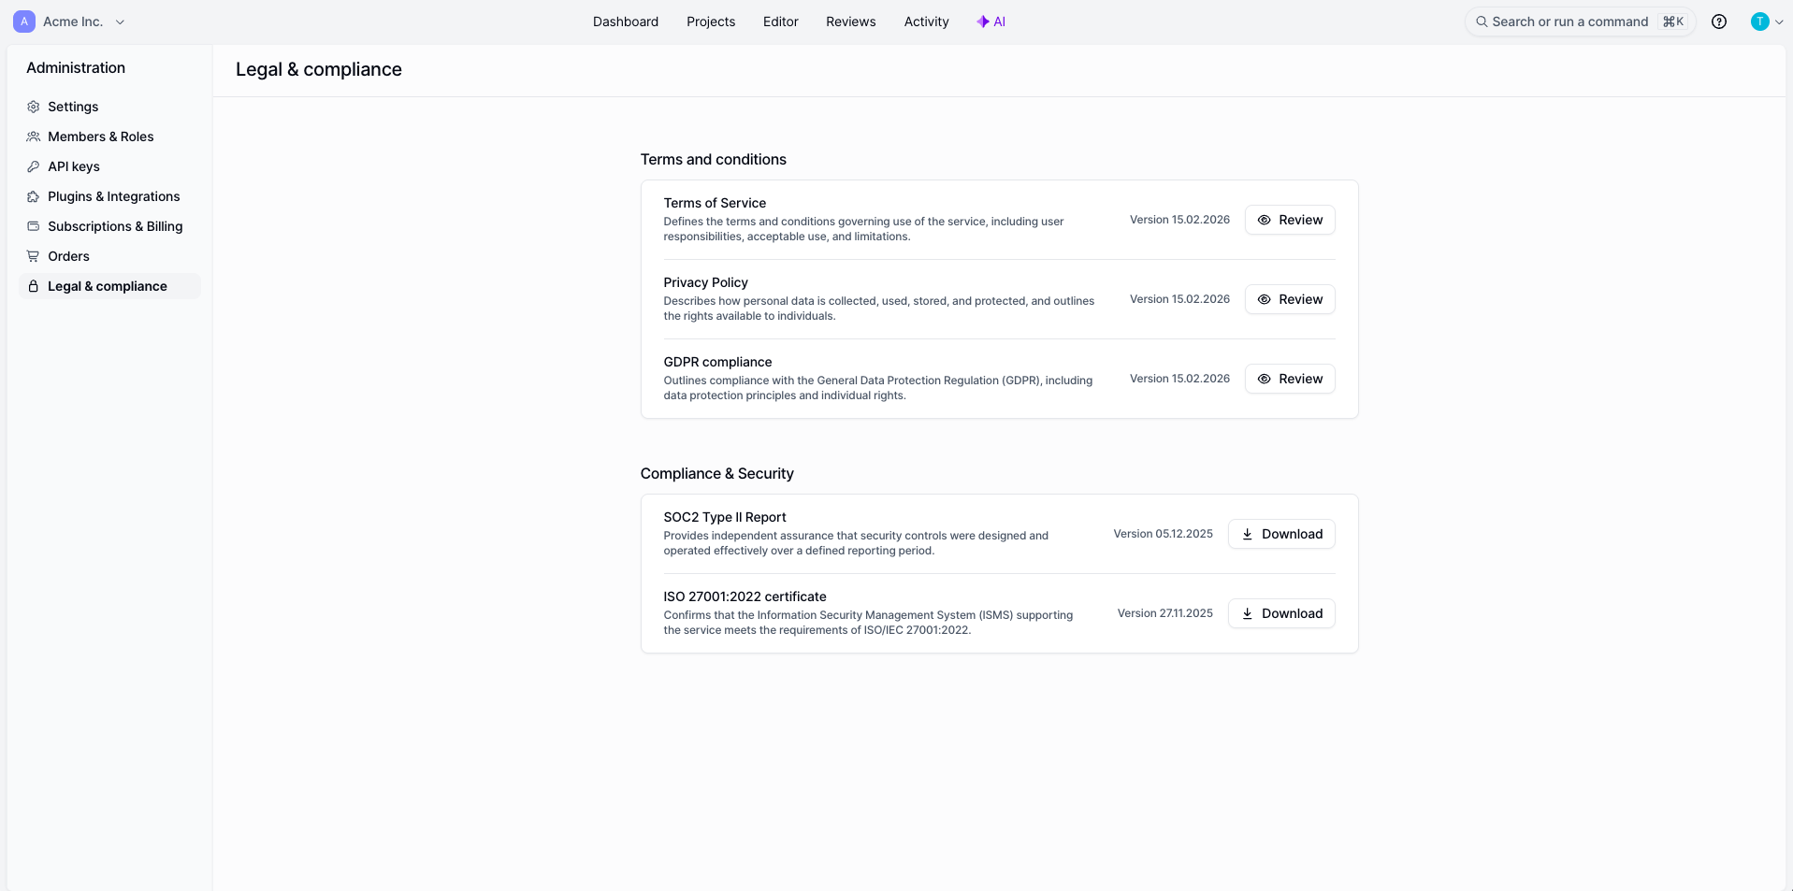This screenshot has height=891, width=1793.
Task: Click the ISO 27001:2022 certificate title
Action: [x=745, y=596]
